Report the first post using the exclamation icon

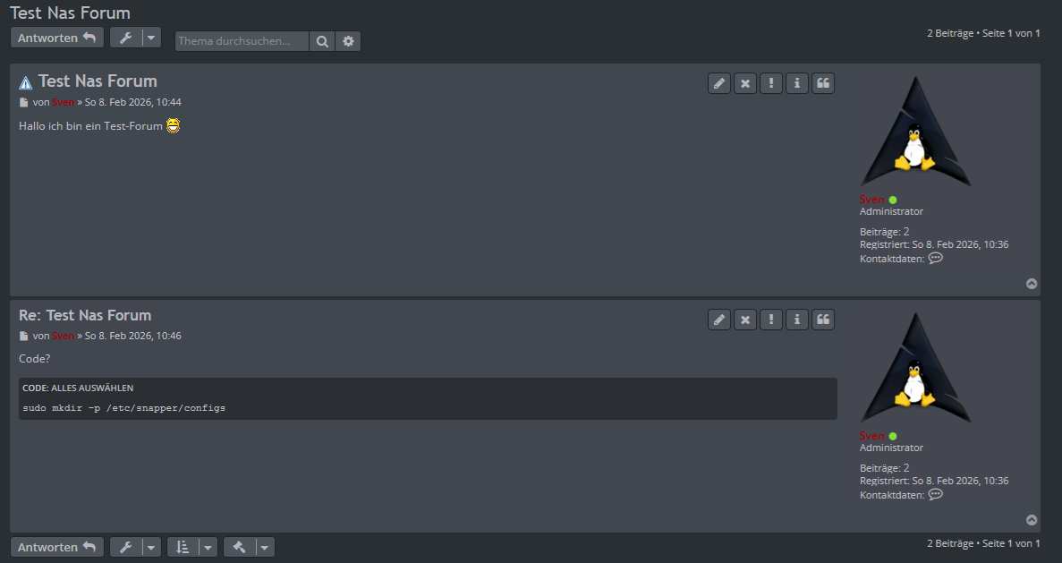[x=771, y=83]
